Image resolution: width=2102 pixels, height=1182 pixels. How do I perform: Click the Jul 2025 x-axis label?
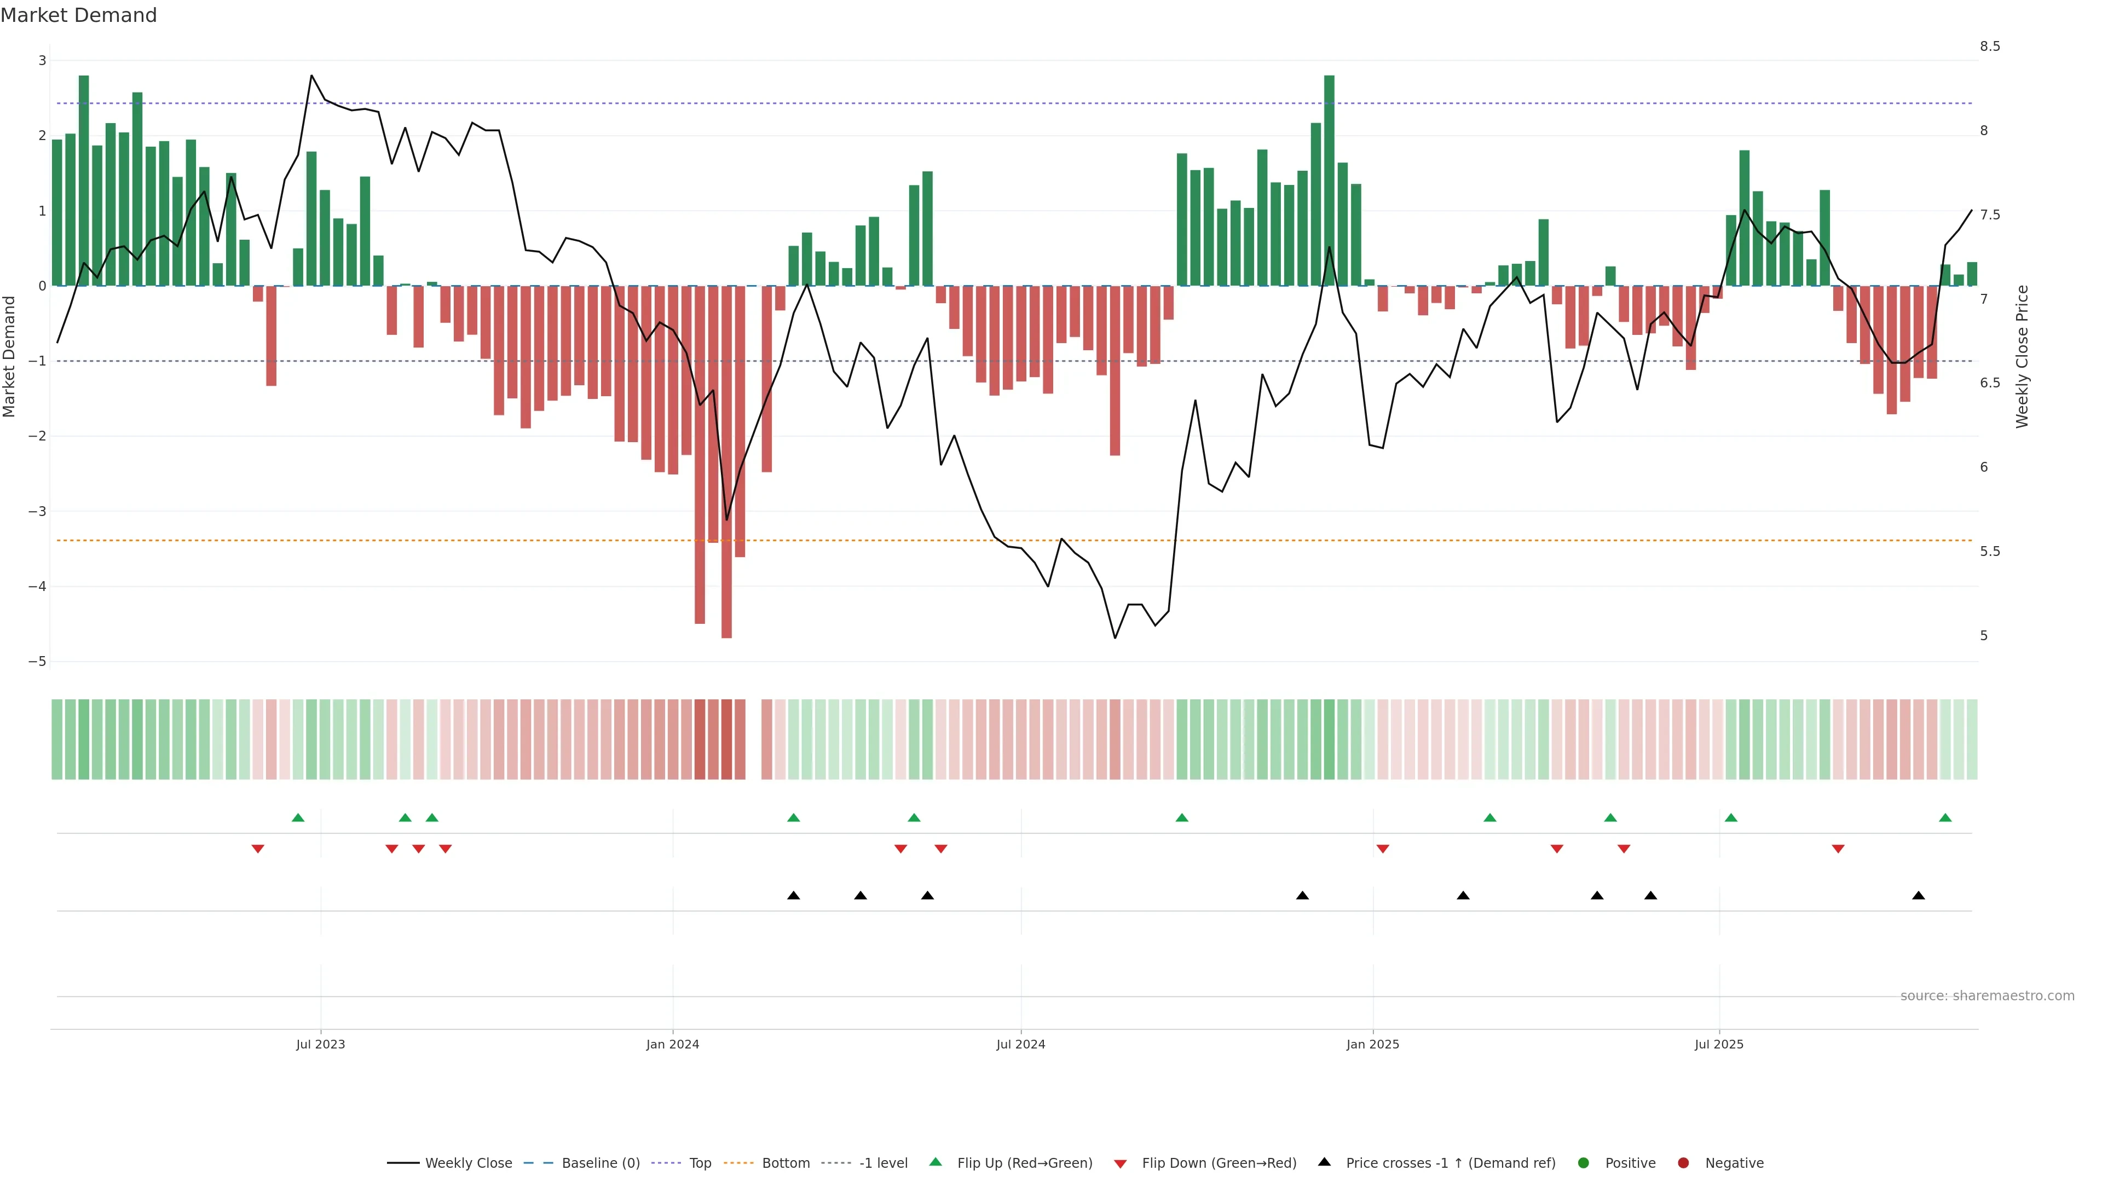[x=1718, y=1044]
